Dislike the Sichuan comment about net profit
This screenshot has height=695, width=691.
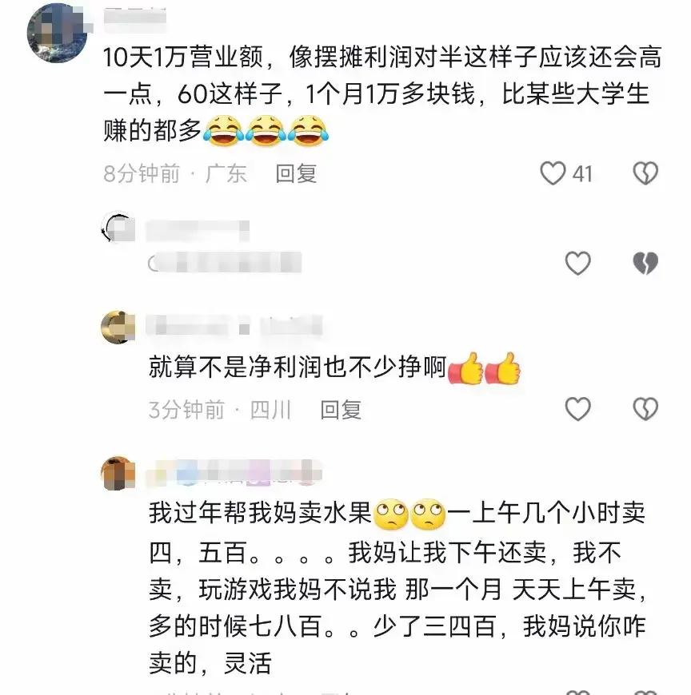click(x=645, y=409)
